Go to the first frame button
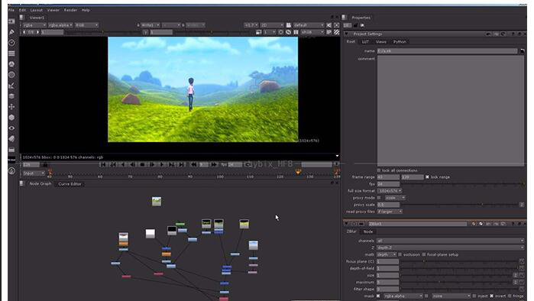The image size is (534, 301). click(x=103, y=164)
